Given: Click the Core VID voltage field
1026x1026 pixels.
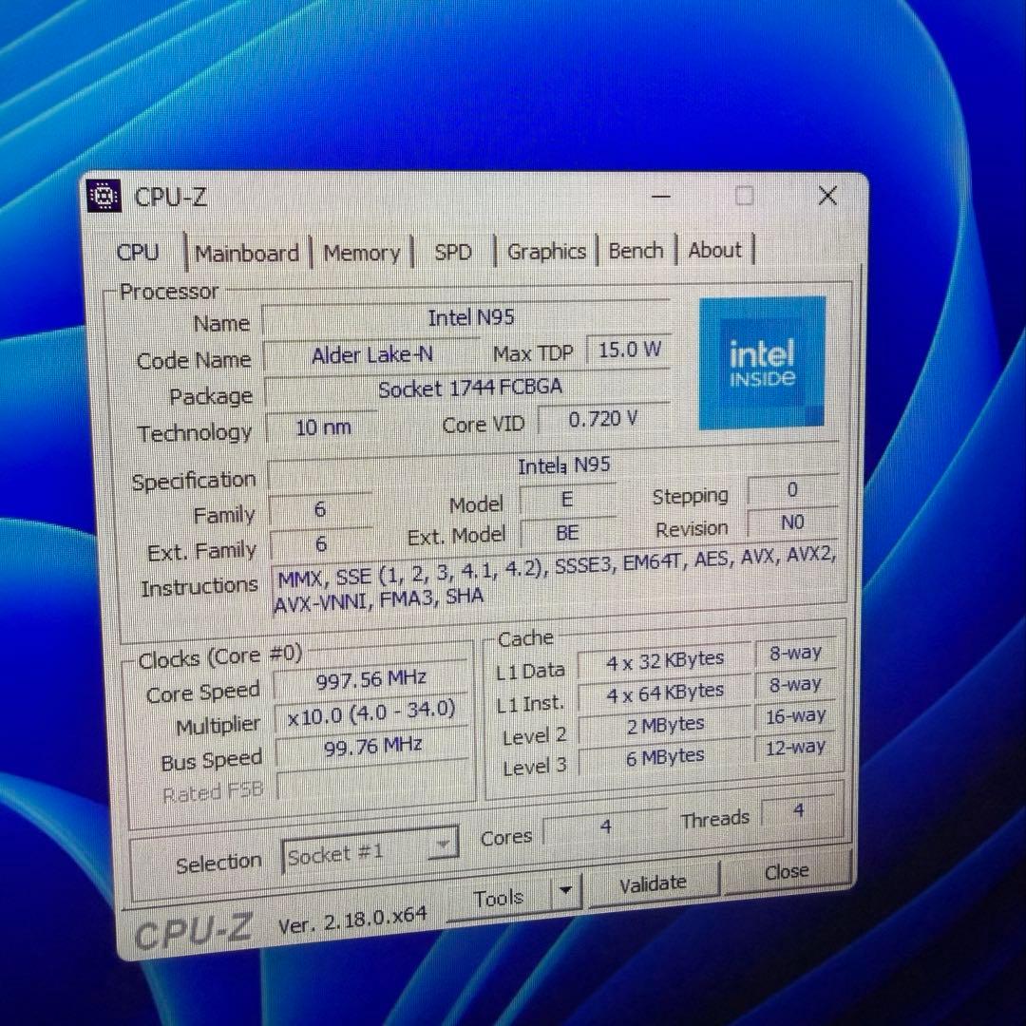Looking at the screenshot, I should click(x=602, y=419).
